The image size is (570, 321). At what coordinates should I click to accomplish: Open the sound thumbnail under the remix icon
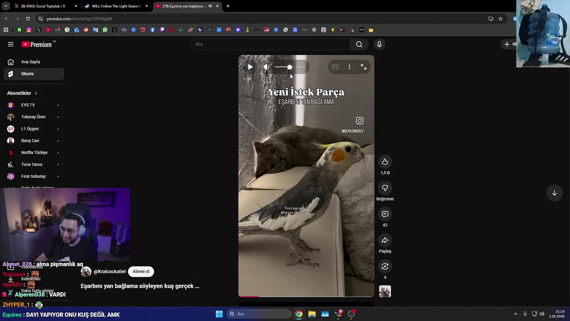(x=385, y=292)
